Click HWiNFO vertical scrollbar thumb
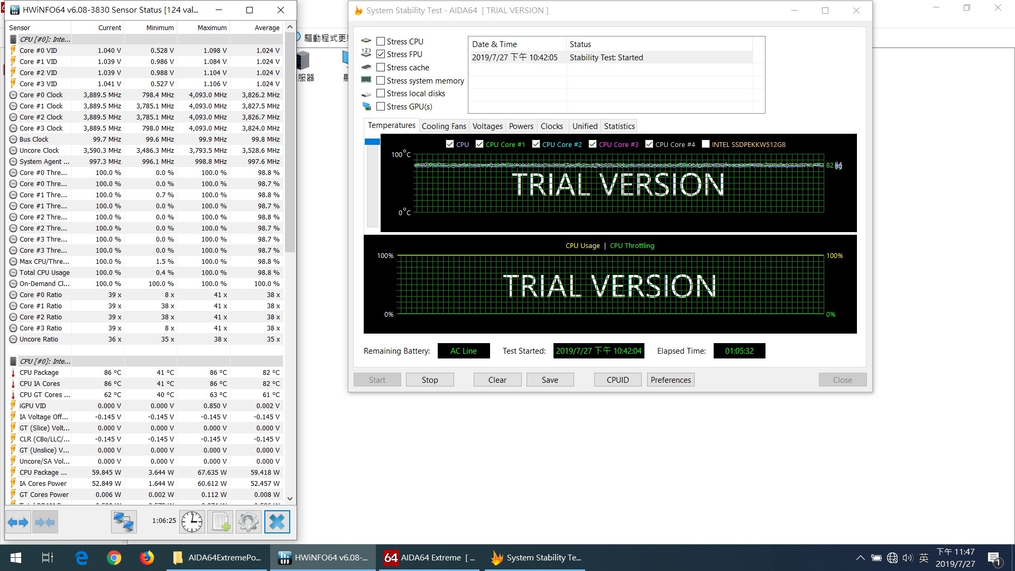 click(290, 143)
